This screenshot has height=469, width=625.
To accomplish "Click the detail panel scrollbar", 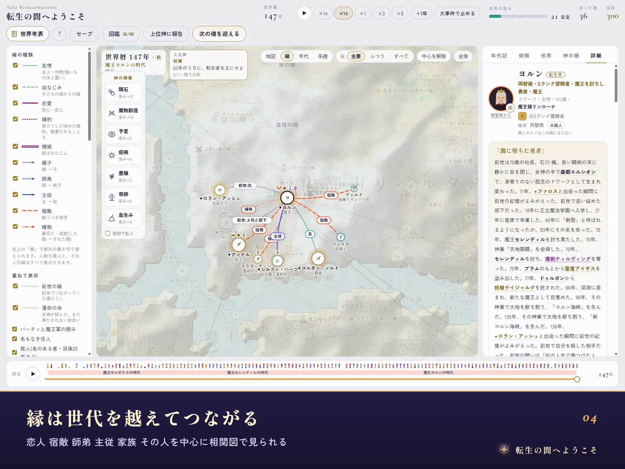I will coord(616,86).
